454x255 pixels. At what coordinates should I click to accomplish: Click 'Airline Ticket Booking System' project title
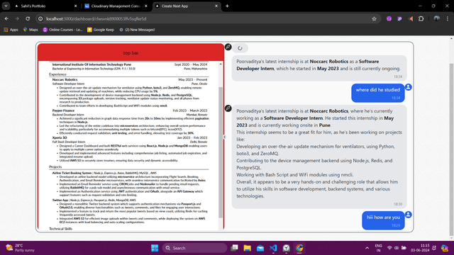click(72, 173)
